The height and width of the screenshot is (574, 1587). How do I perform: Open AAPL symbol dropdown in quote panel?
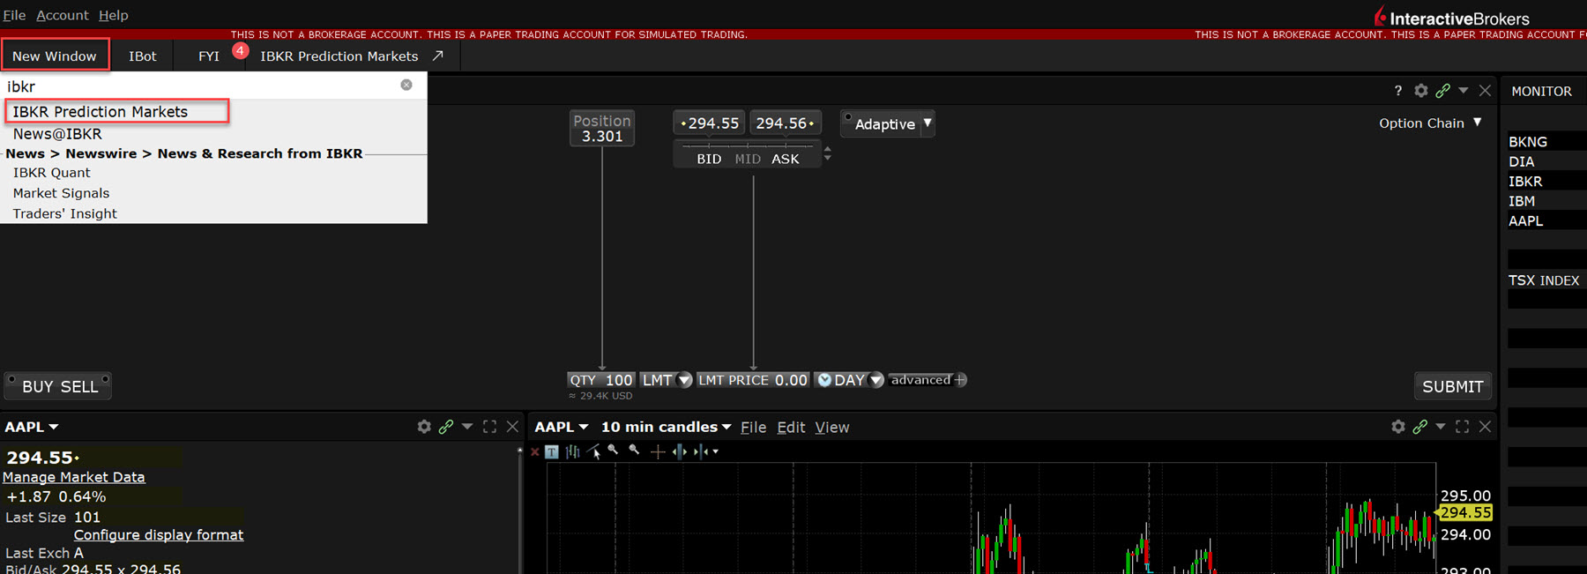54,427
